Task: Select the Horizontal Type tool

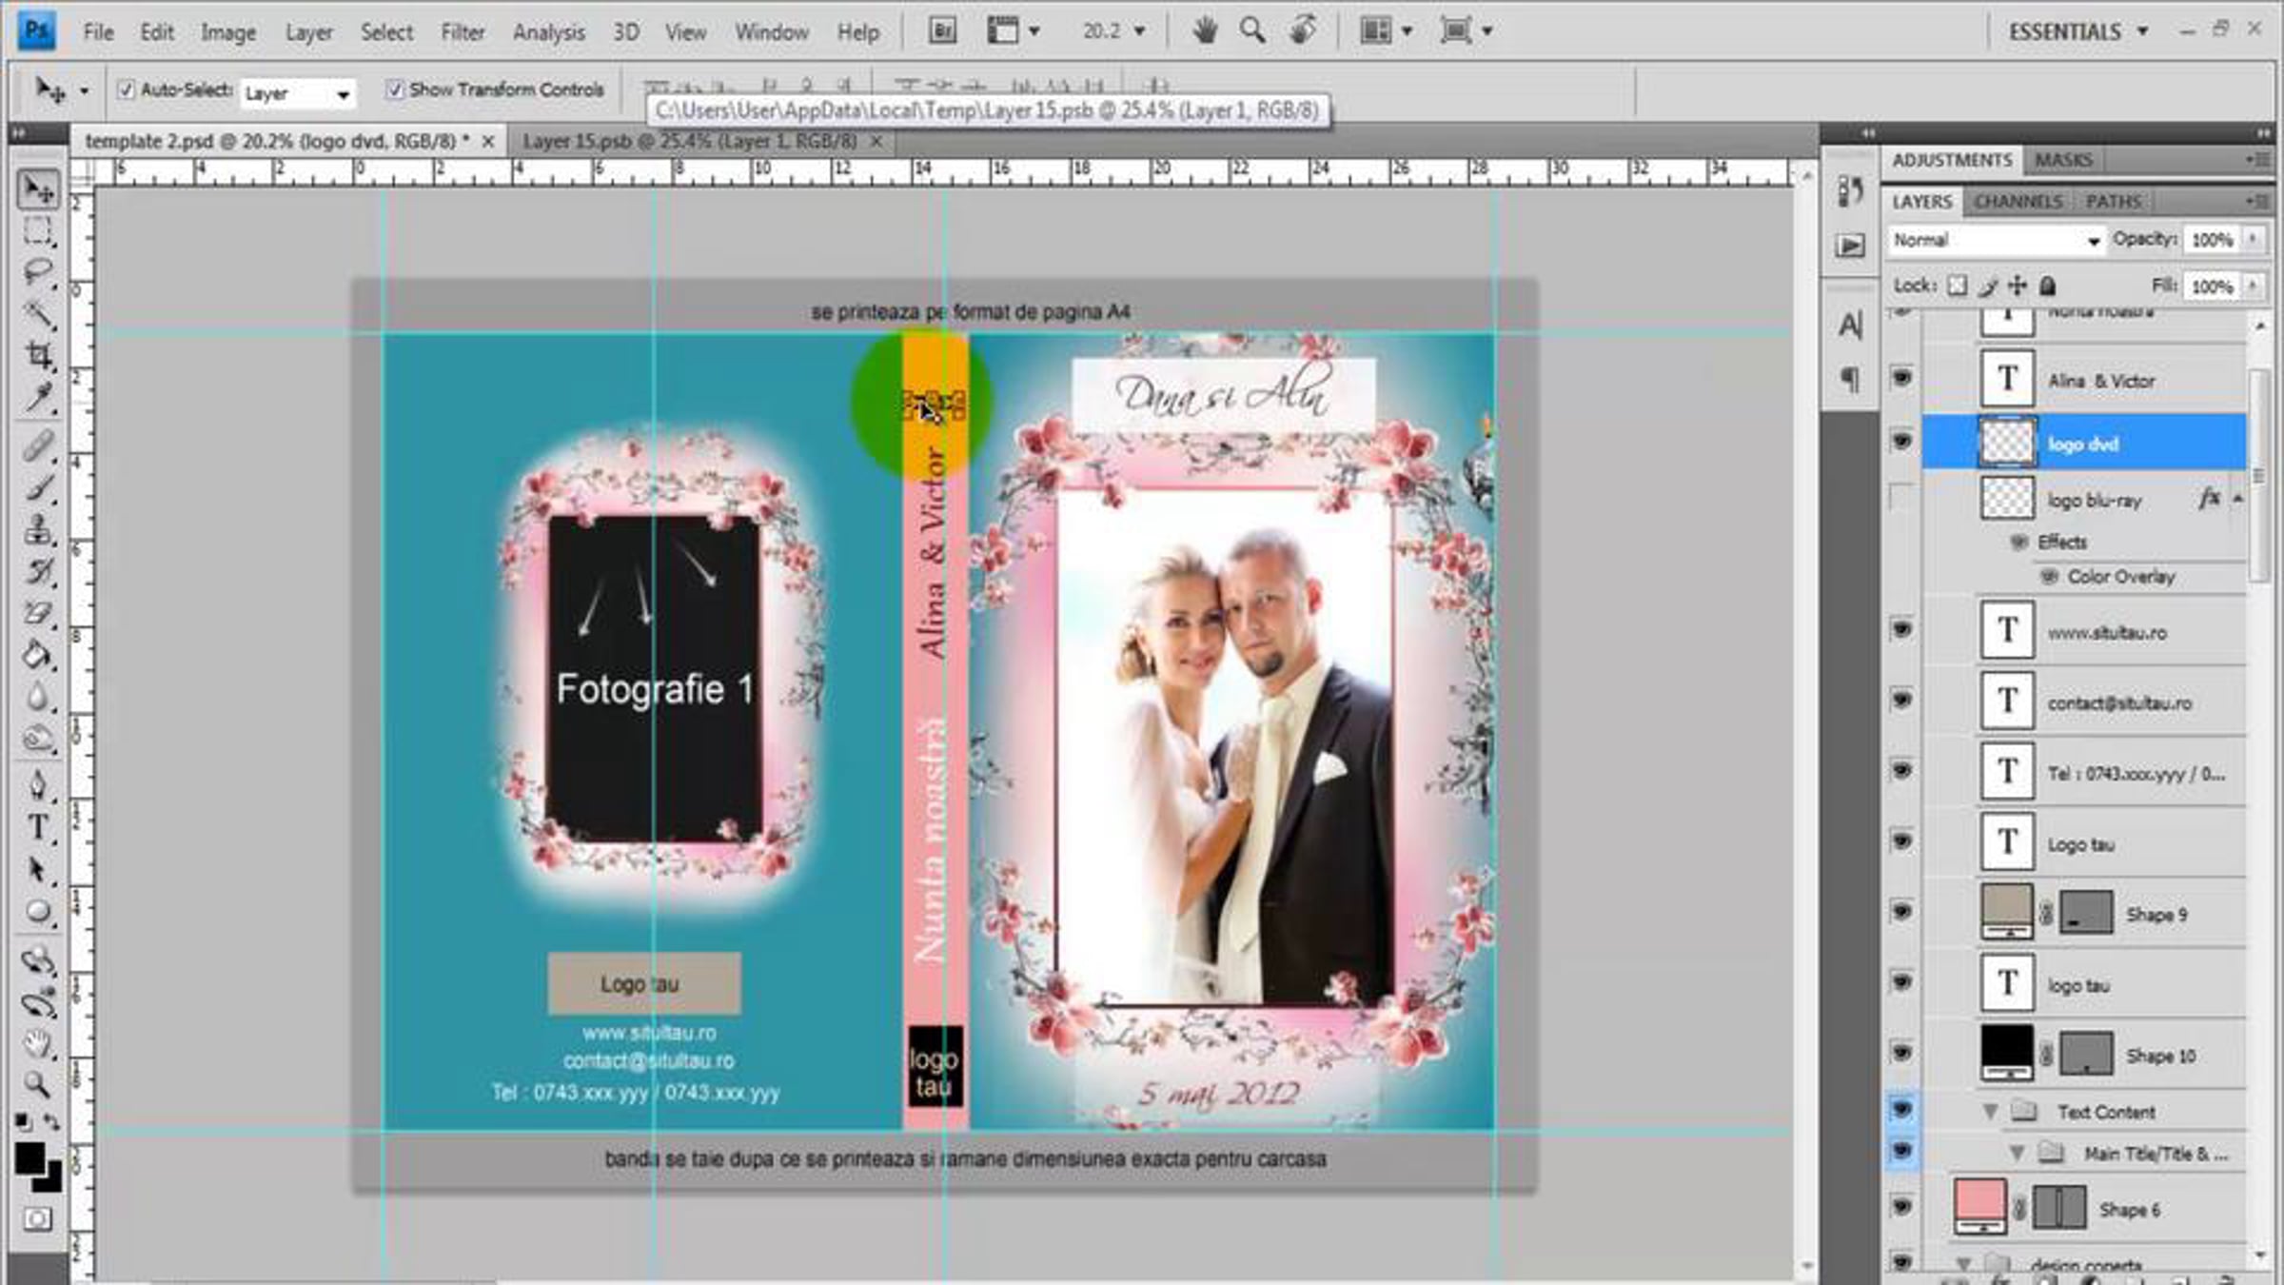Action: (38, 827)
